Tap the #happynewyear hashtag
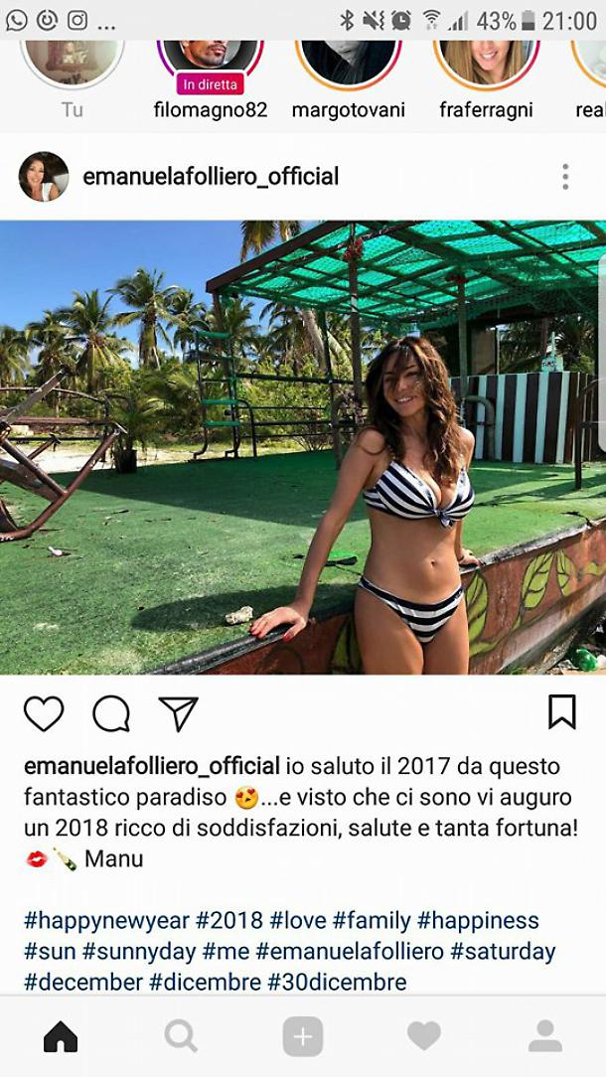Screen dimensions: 606x1077 (106, 920)
